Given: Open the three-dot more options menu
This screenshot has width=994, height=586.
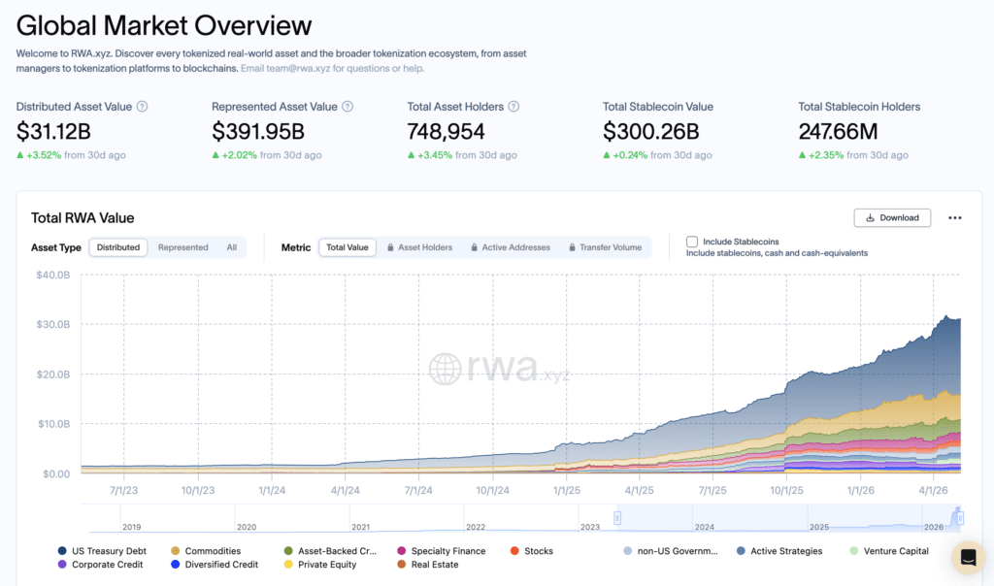Looking at the screenshot, I should tap(955, 218).
